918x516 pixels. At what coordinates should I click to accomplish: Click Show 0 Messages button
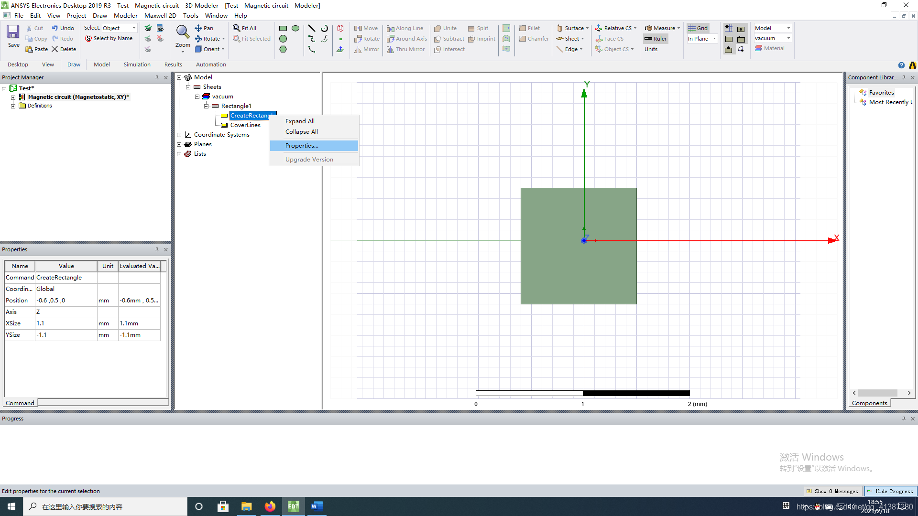tap(832, 491)
